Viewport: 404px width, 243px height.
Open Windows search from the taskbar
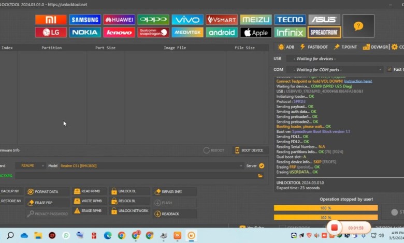click(10, 235)
